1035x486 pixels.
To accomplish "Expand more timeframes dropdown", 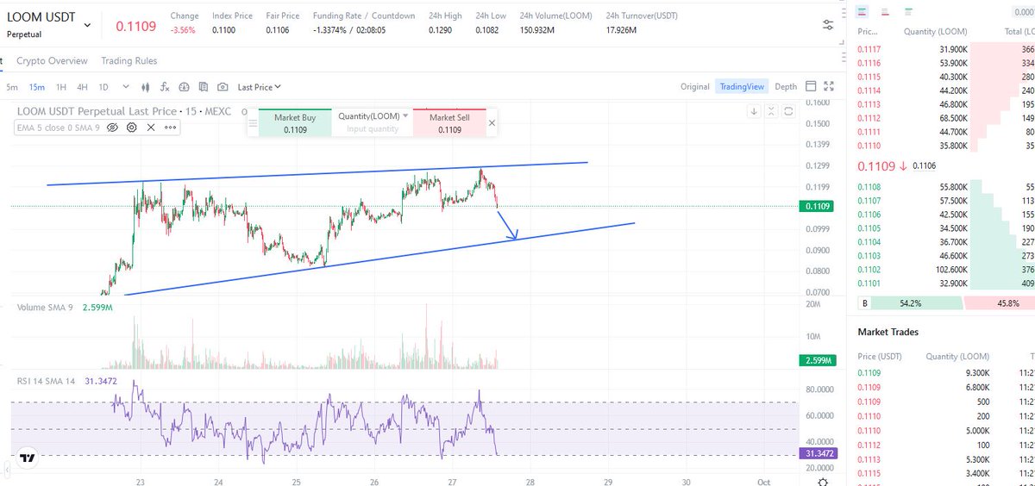I will (x=126, y=87).
